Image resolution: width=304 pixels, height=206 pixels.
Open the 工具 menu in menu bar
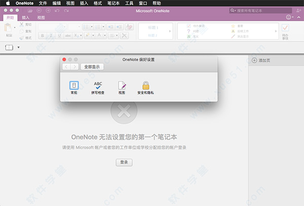click(129, 3)
